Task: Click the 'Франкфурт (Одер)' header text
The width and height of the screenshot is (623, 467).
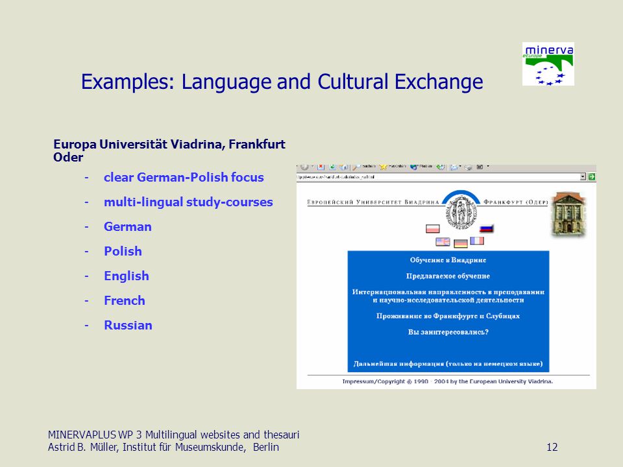Action: [x=516, y=202]
